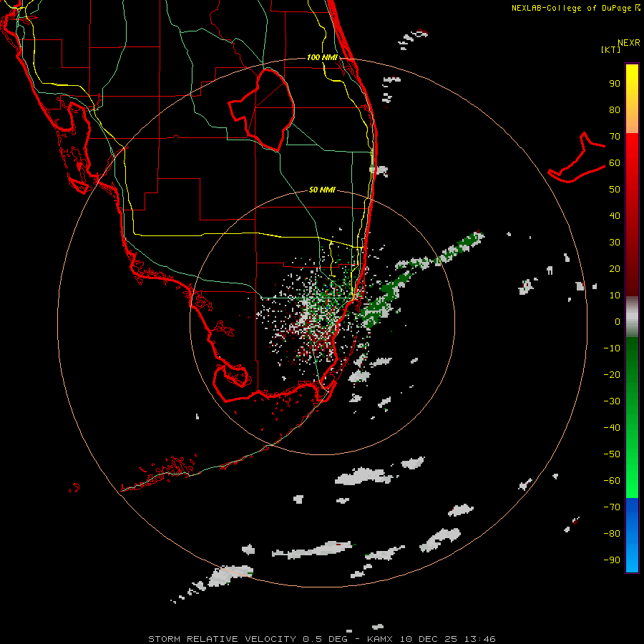This screenshot has height=644, width=644.
Task: Click the NEXLAB-College of DuPage credit text
Action: [x=575, y=8]
